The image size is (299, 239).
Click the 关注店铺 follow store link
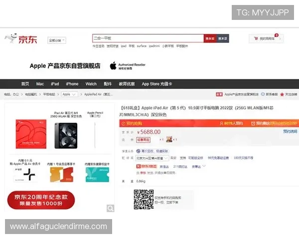(291, 94)
